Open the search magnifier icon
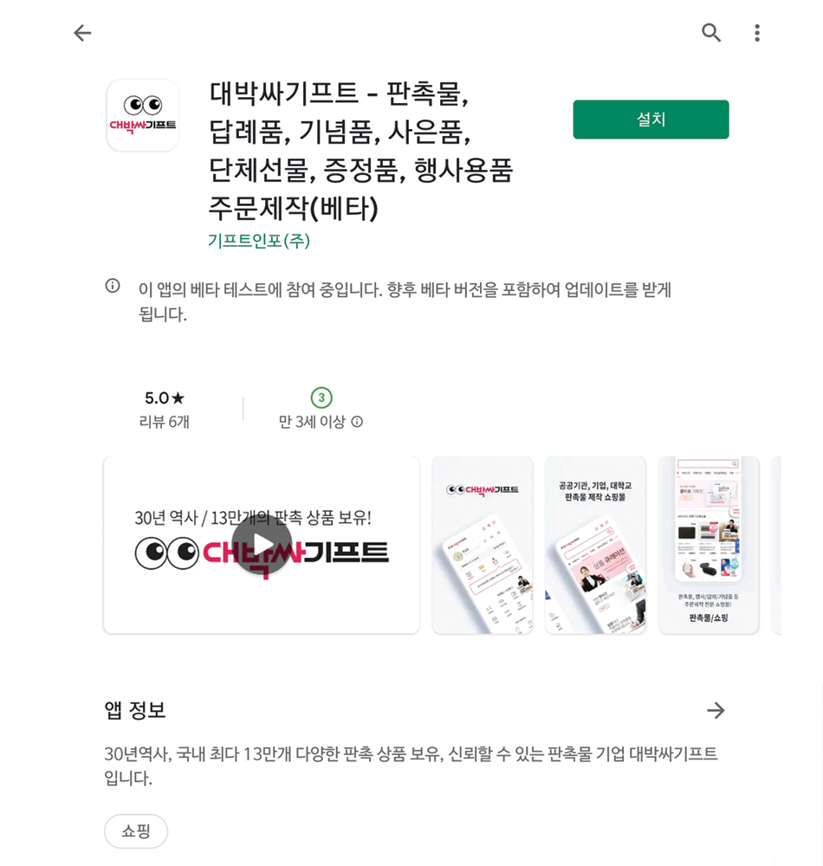Image resolution: width=823 pixels, height=866 pixels. click(711, 33)
